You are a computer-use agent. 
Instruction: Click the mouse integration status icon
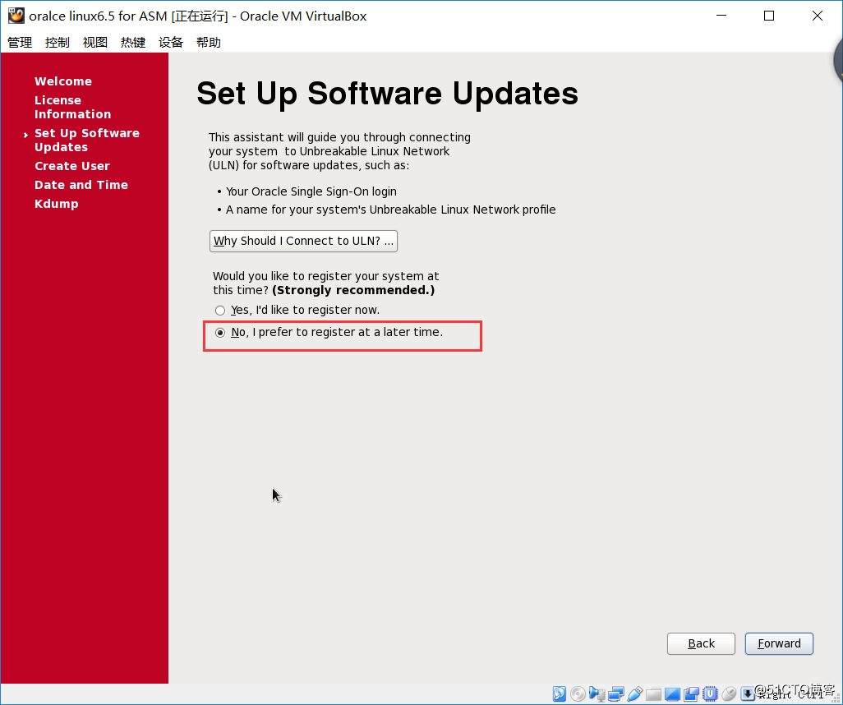tap(729, 693)
